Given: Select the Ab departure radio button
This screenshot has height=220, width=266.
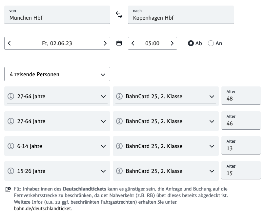Looking at the screenshot, I should click(x=191, y=43).
